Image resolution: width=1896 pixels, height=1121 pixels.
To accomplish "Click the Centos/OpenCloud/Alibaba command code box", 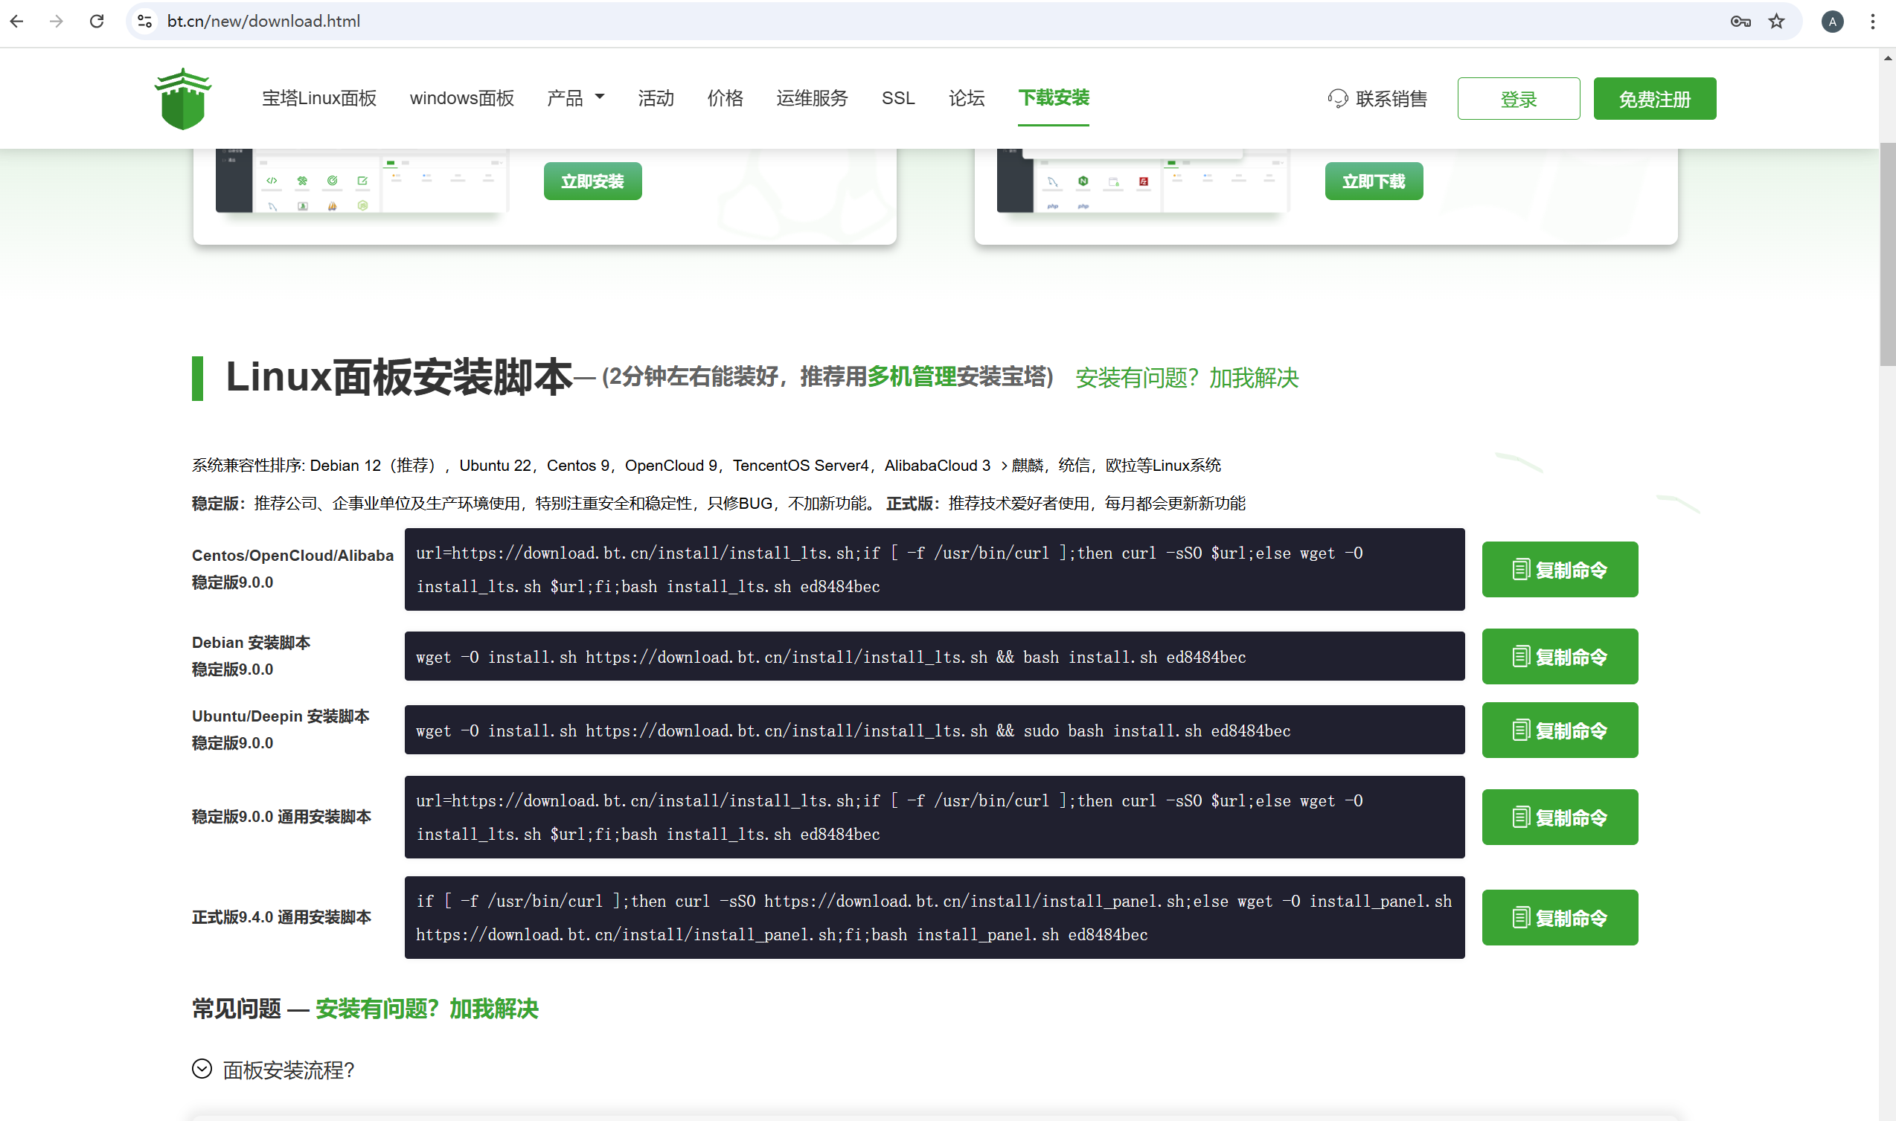I will (x=934, y=570).
